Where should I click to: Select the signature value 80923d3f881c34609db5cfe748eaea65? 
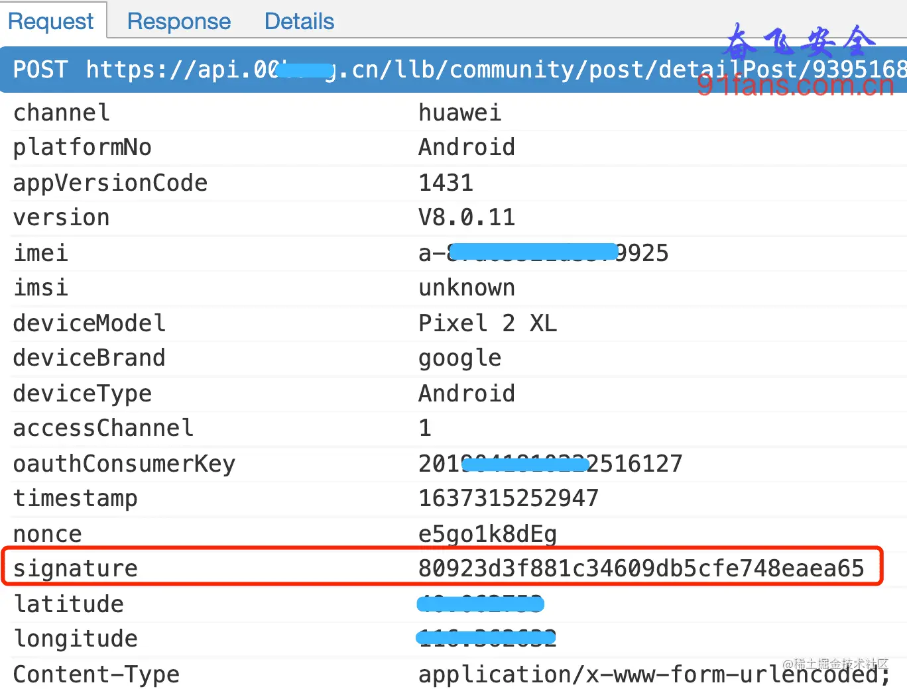point(641,568)
